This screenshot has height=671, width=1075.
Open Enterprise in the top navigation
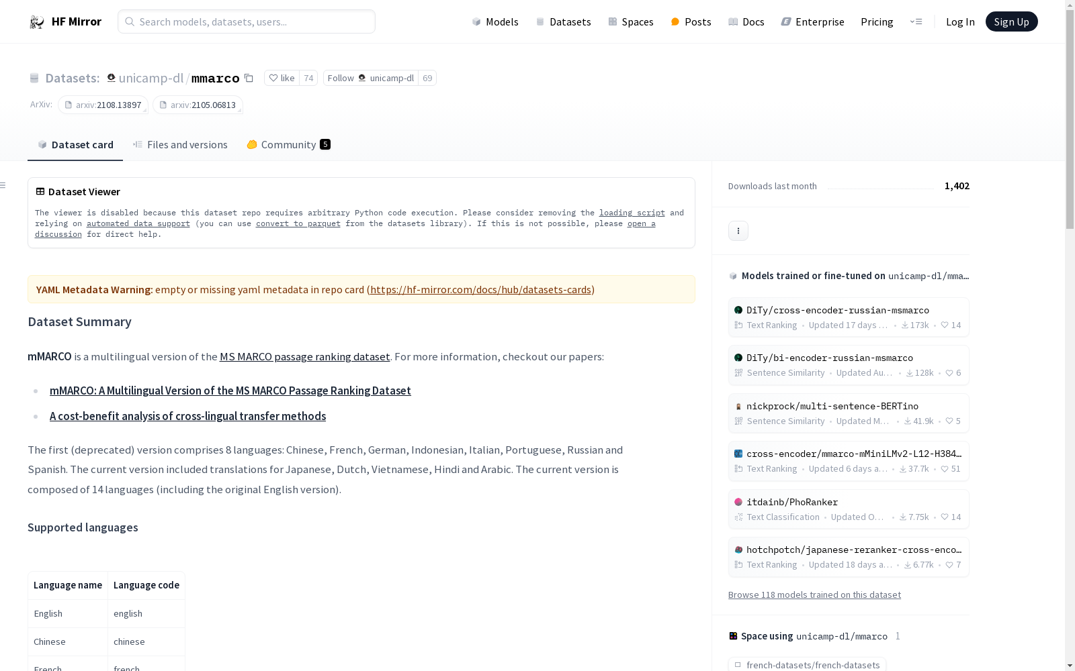[x=813, y=21]
